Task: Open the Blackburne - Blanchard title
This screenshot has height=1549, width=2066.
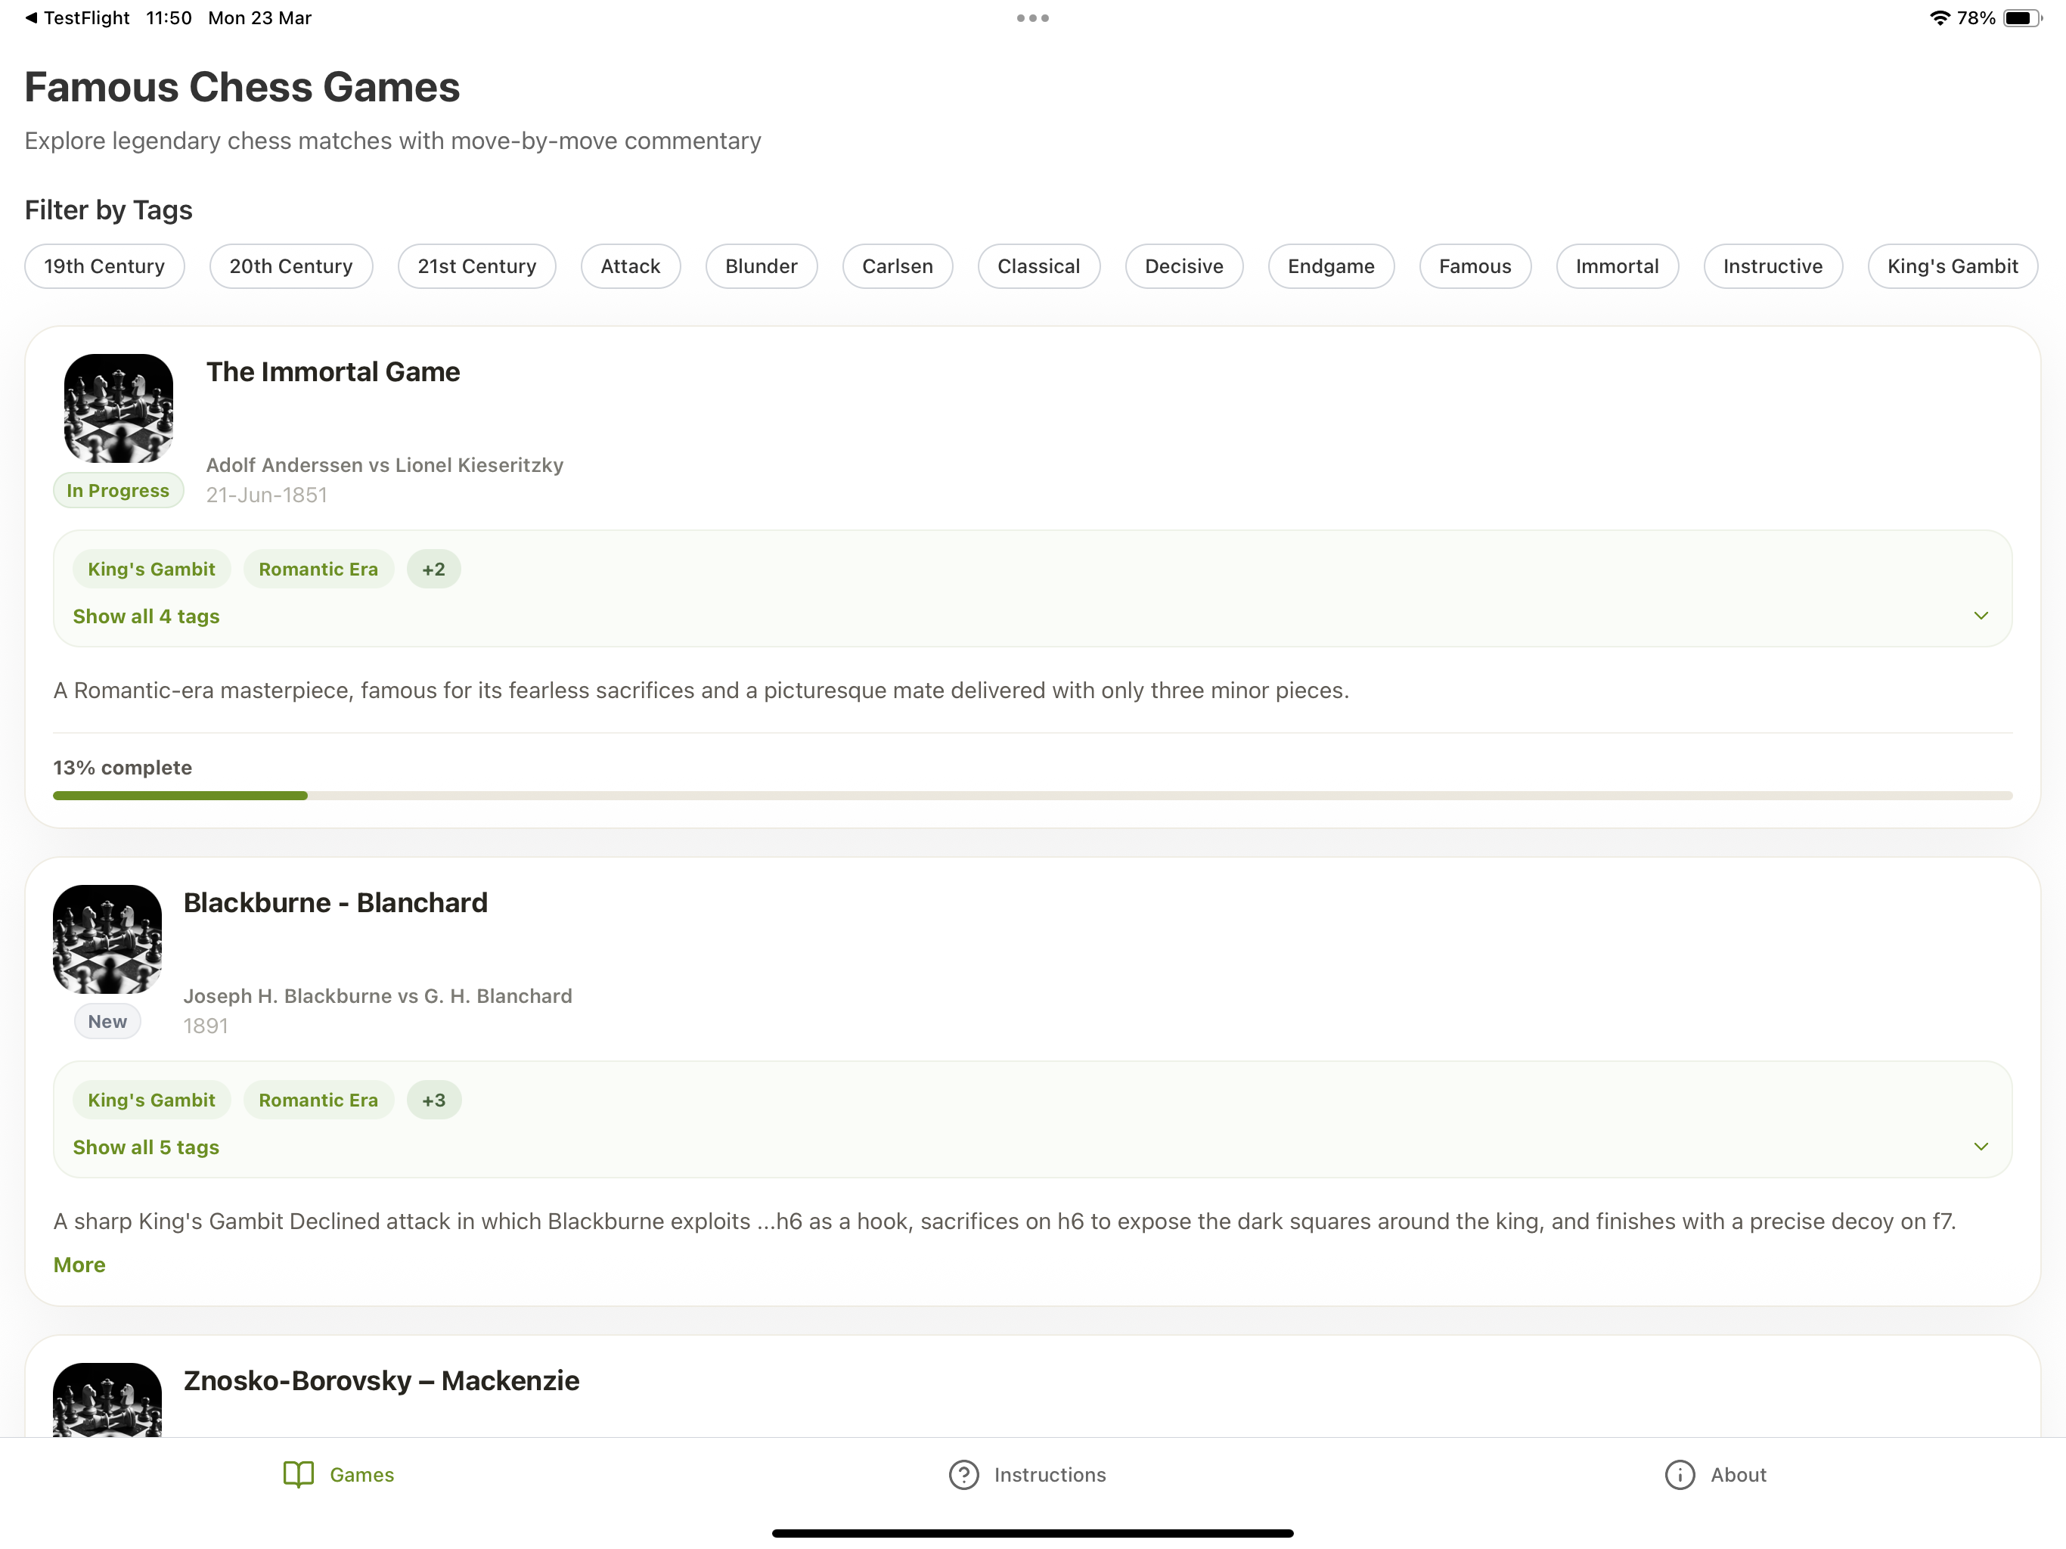Action: tap(335, 902)
